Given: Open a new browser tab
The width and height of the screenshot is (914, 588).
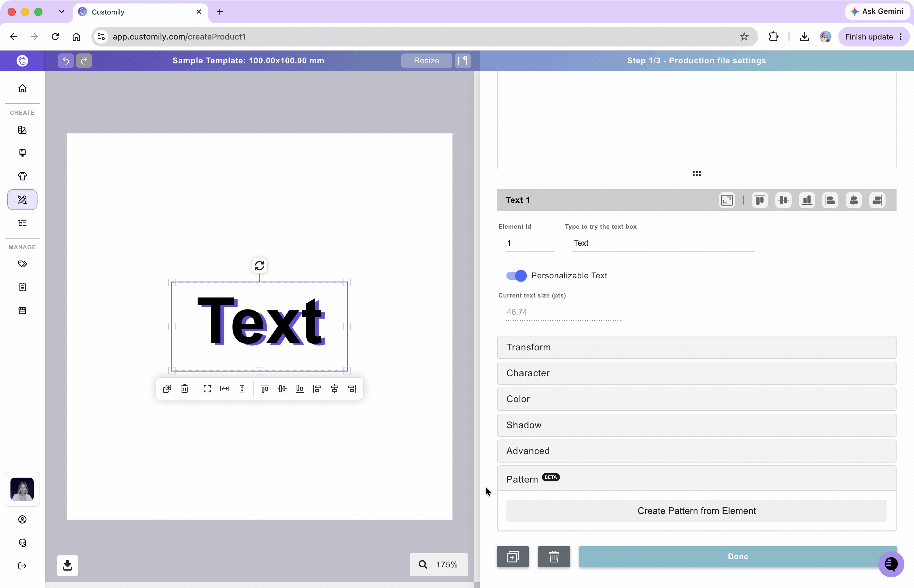Looking at the screenshot, I should pyautogui.click(x=220, y=12).
